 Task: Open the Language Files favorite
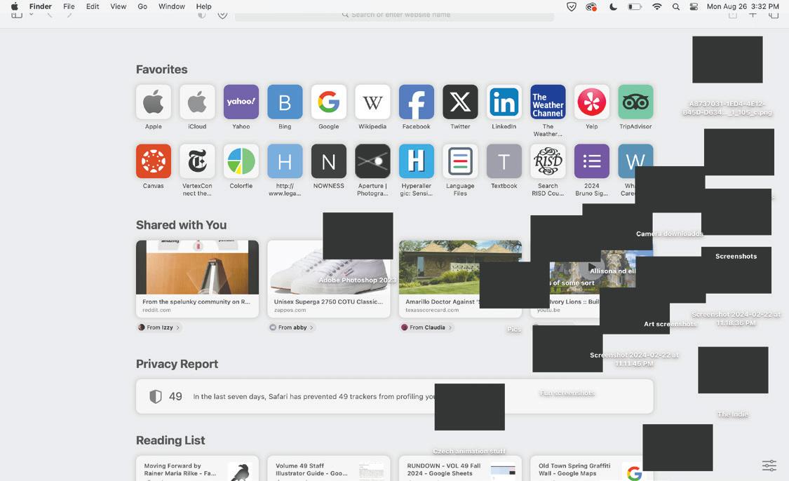(x=460, y=161)
